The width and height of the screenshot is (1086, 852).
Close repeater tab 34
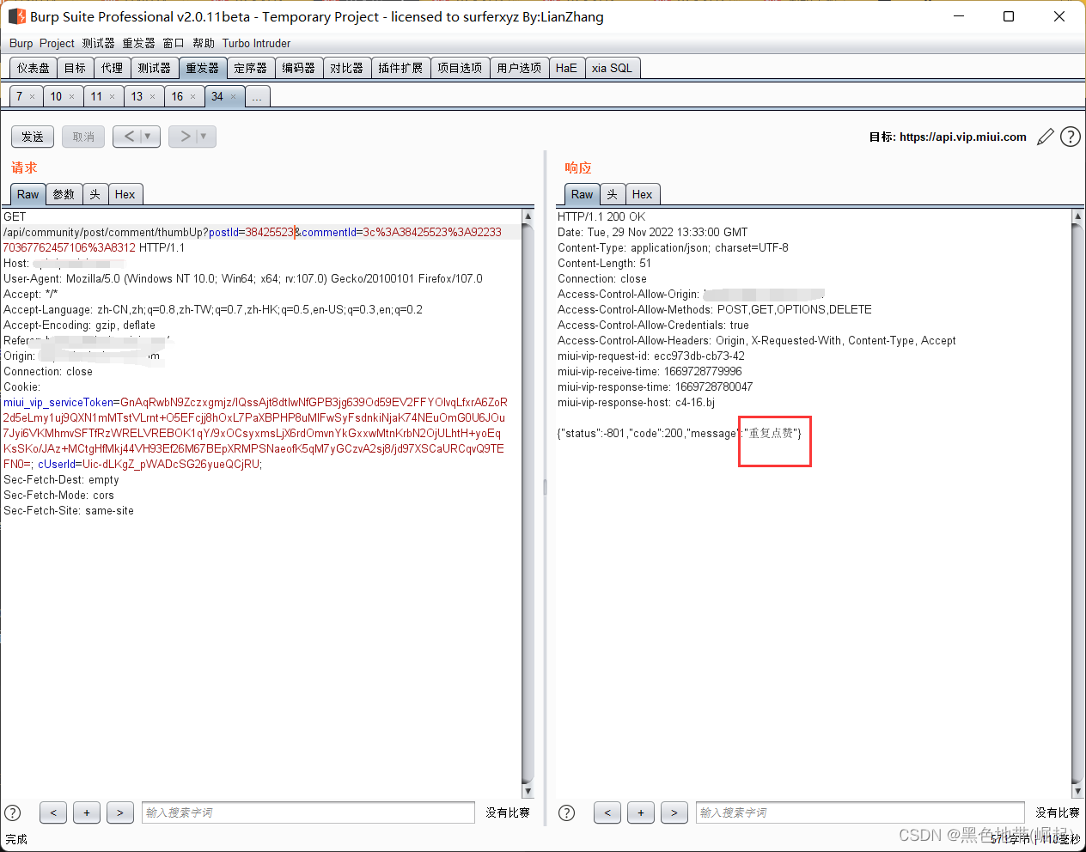click(x=233, y=97)
